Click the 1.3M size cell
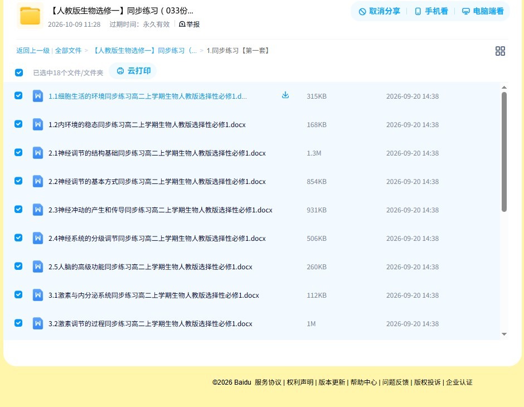 [314, 153]
